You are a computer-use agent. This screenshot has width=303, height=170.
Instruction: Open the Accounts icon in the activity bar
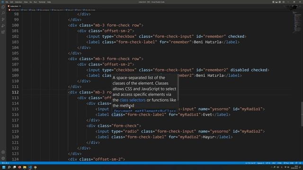click(3, 152)
